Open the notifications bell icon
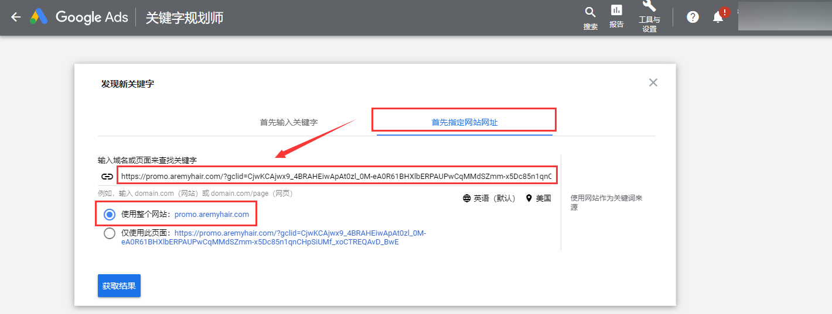 718,17
